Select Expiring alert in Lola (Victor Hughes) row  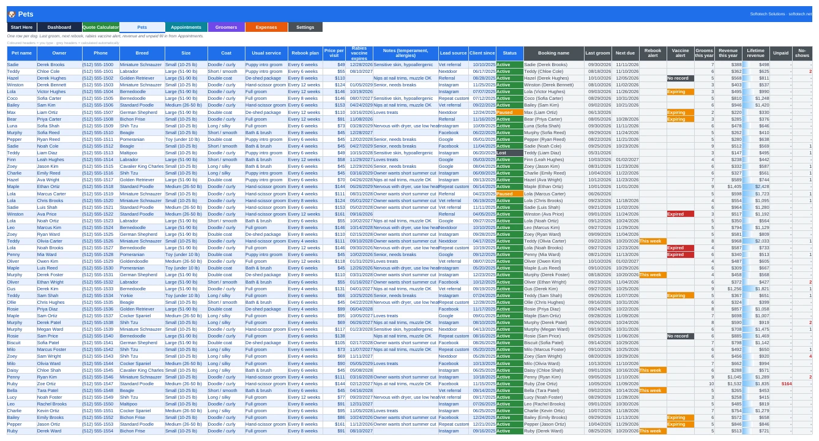pyautogui.click(x=680, y=91)
